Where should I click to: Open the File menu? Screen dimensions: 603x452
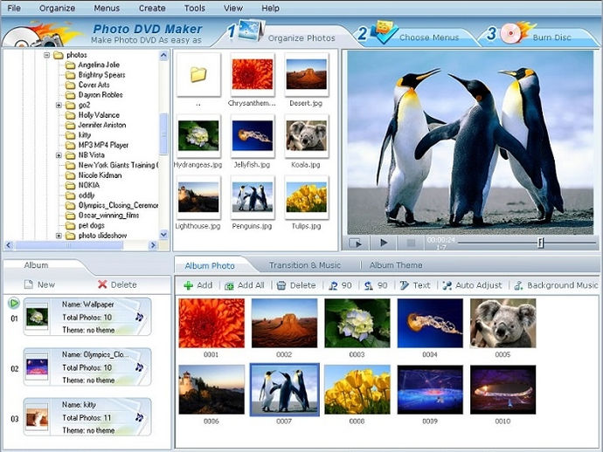coord(14,8)
